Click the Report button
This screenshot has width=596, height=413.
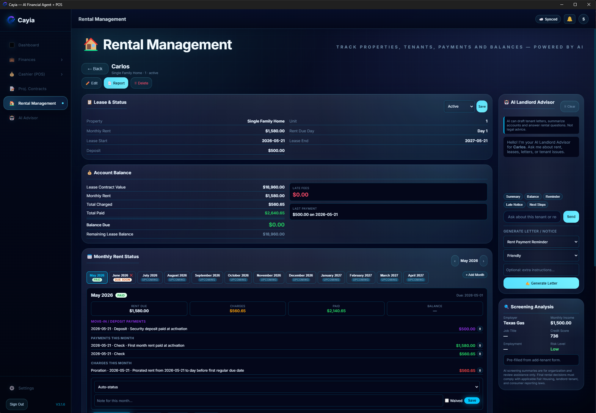116,83
